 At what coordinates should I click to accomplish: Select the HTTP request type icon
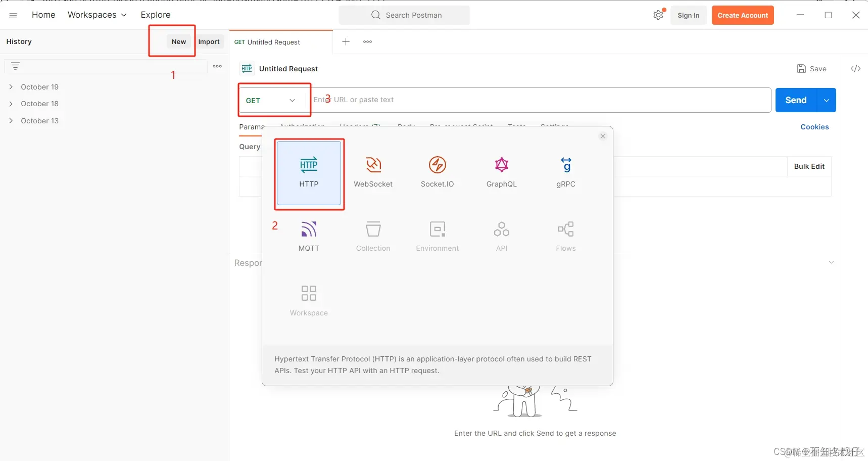309,165
